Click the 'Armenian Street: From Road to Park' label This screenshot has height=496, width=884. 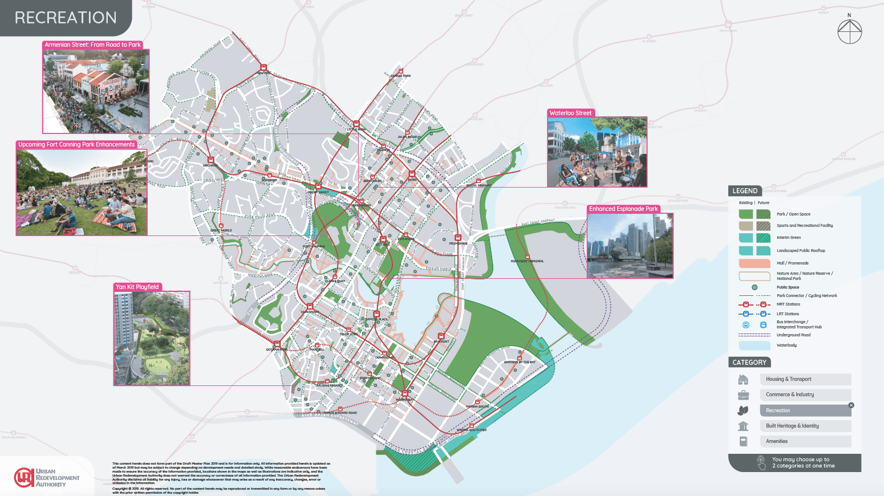coord(92,44)
